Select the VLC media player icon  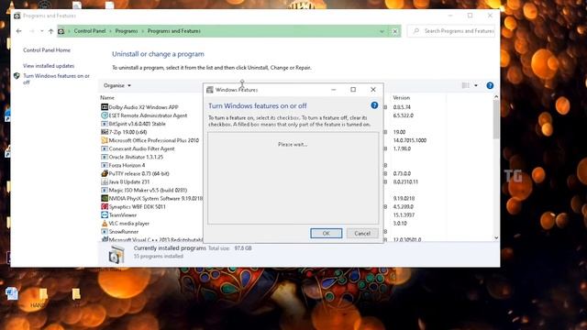coord(105,224)
